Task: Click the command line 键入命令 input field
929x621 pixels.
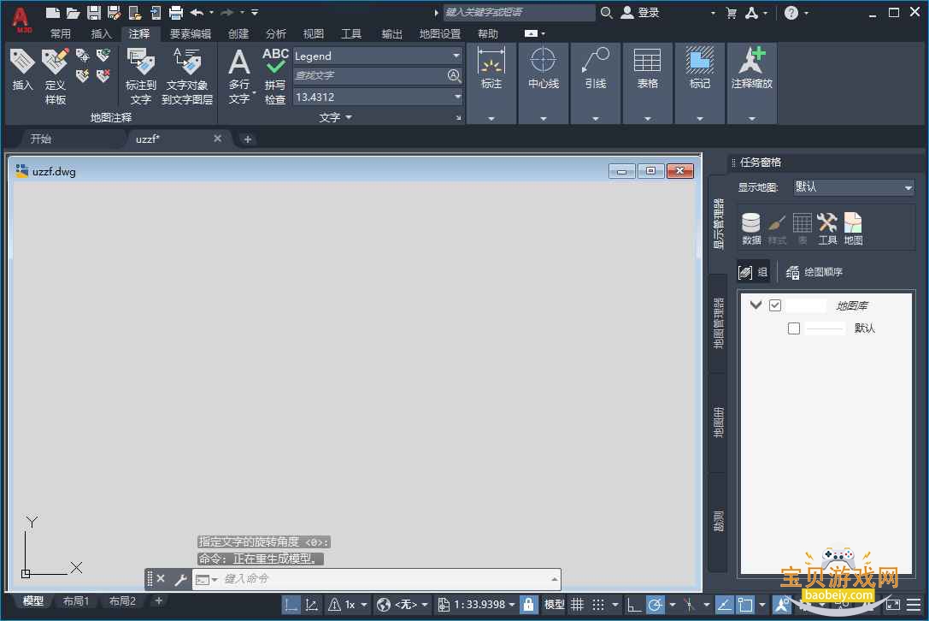Action: (x=386, y=579)
